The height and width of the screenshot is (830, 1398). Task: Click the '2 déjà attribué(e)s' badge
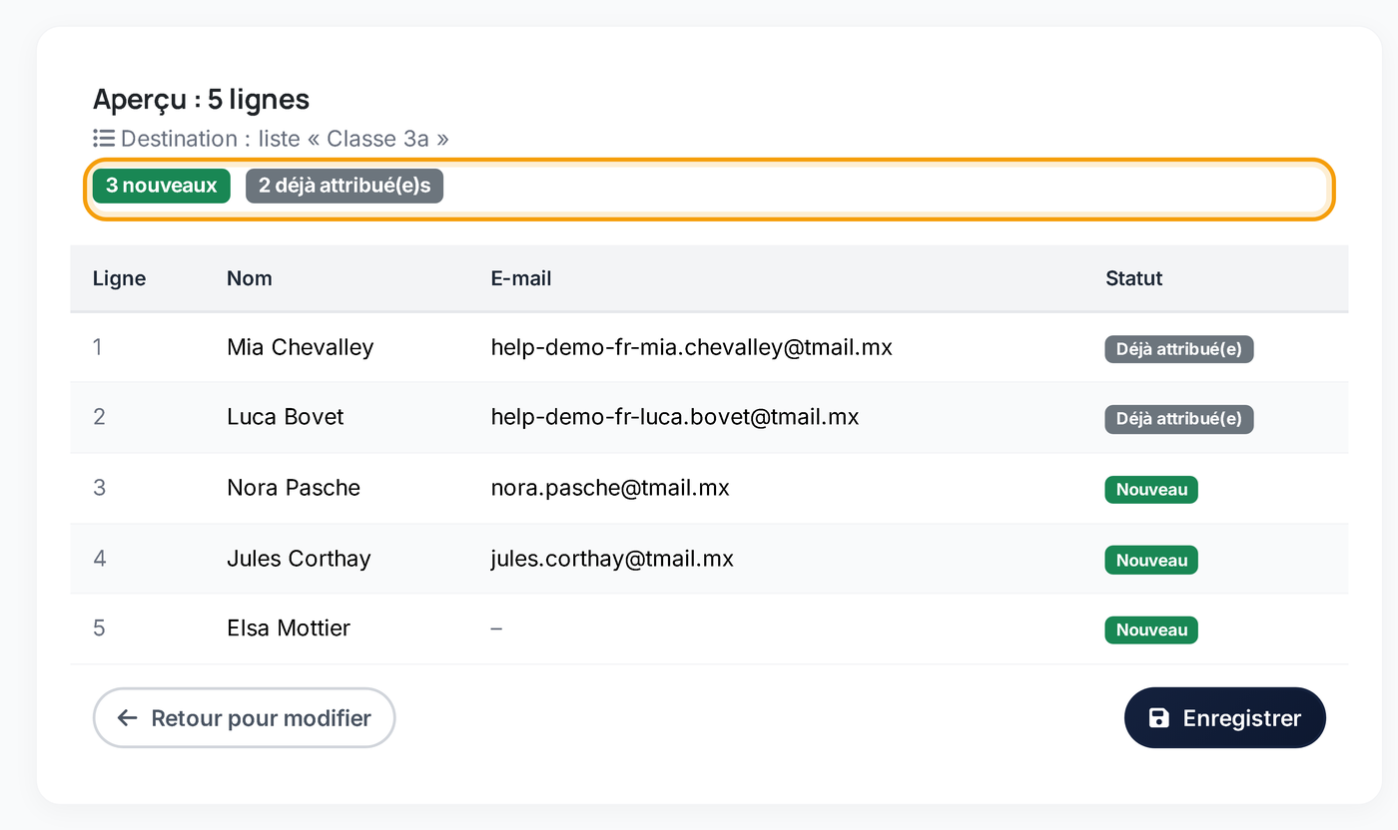point(345,186)
